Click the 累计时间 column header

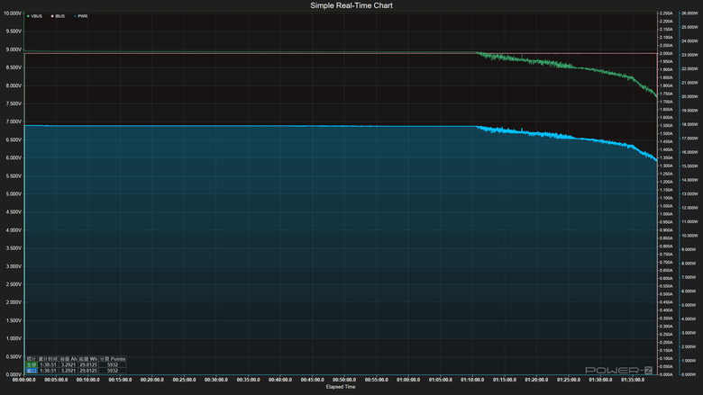coord(48,359)
